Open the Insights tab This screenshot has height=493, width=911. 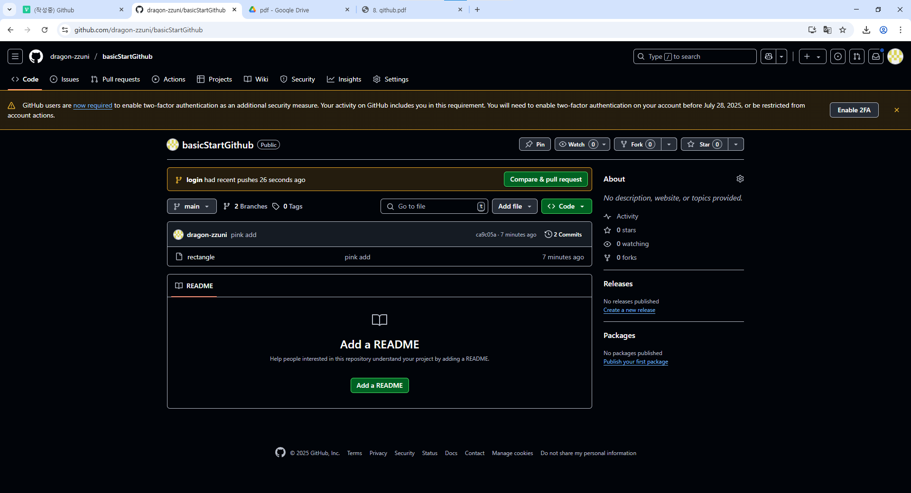(x=344, y=79)
